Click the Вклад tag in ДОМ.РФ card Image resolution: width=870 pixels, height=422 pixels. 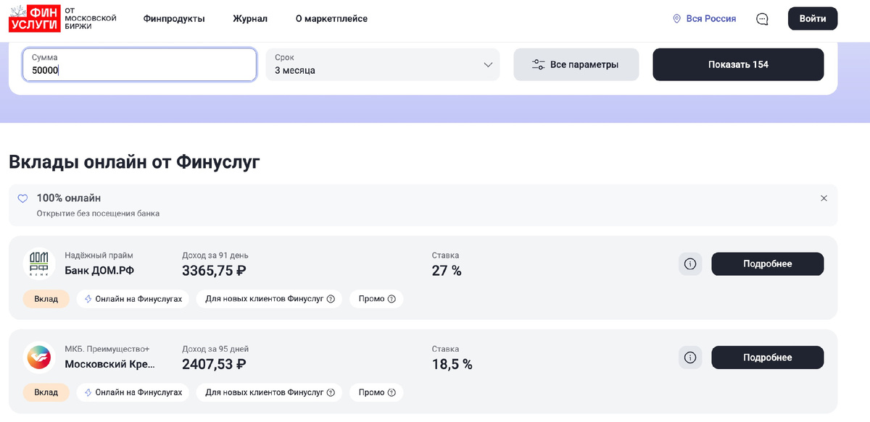coord(46,299)
